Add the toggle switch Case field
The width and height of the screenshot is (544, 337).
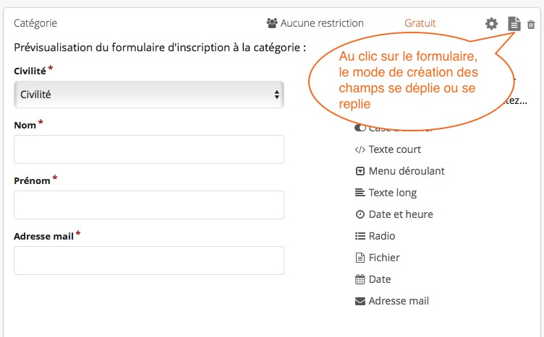[x=360, y=128]
